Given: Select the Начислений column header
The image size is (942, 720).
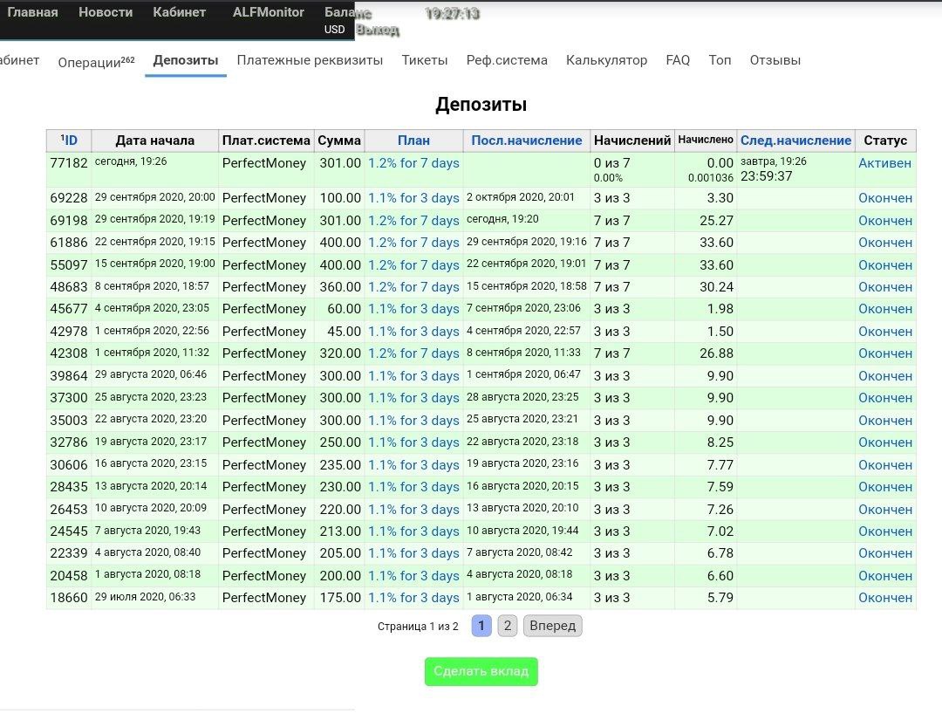Looking at the screenshot, I should tap(632, 140).
